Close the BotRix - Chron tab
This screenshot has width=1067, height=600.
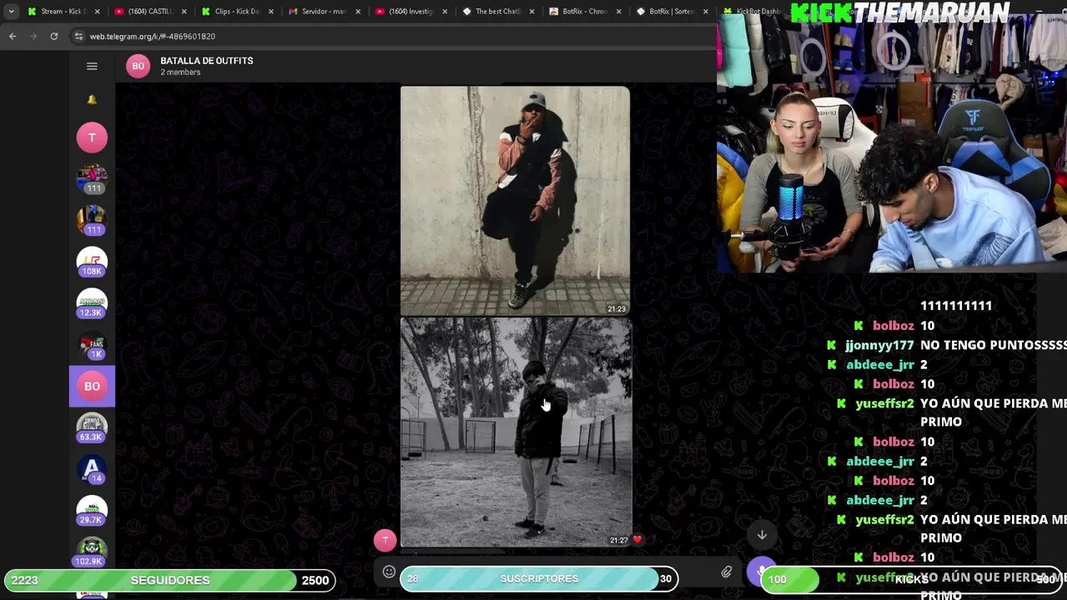[618, 12]
